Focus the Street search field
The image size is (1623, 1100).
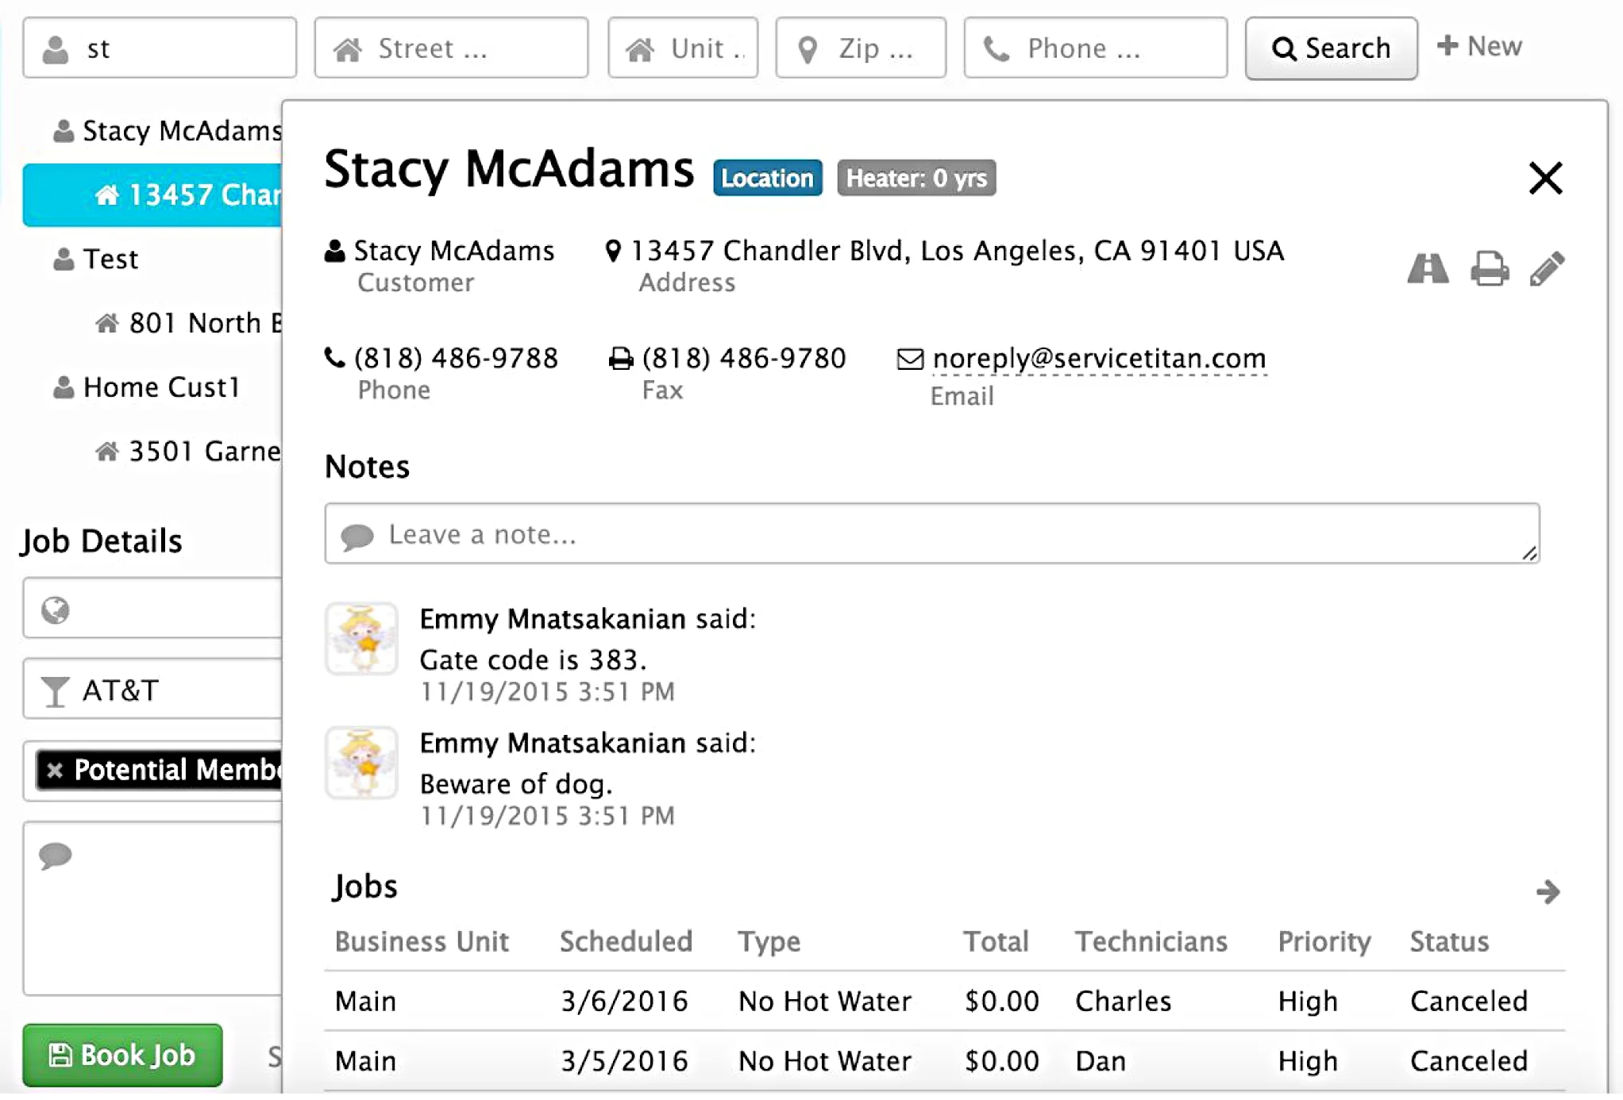pyautogui.click(x=451, y=48)
